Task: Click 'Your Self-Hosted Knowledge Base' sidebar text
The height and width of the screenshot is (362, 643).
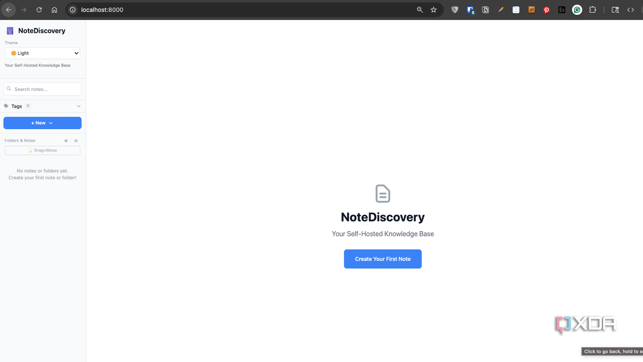Action: pos(38,66)
